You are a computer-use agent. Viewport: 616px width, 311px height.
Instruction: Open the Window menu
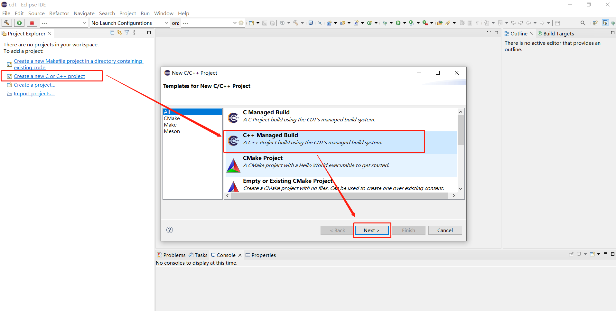point(163,13)
